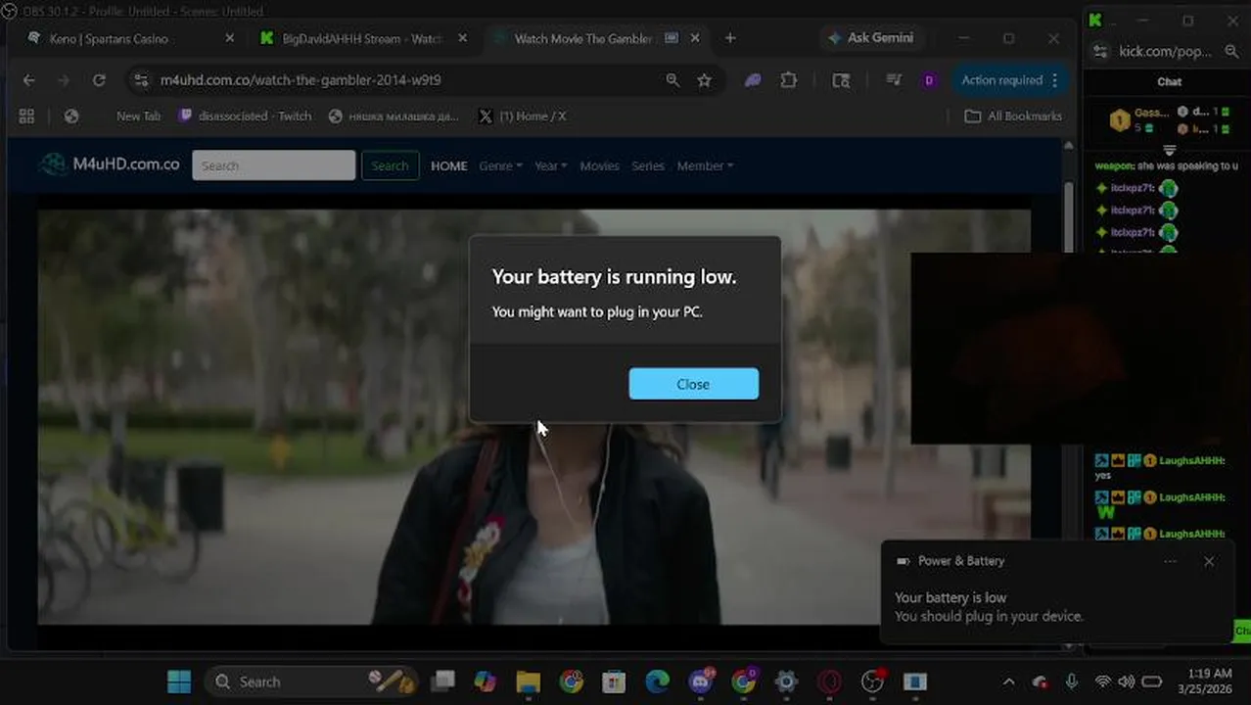
Task: Launch Copilot from the taskbar
Action: tap(485, 681)
